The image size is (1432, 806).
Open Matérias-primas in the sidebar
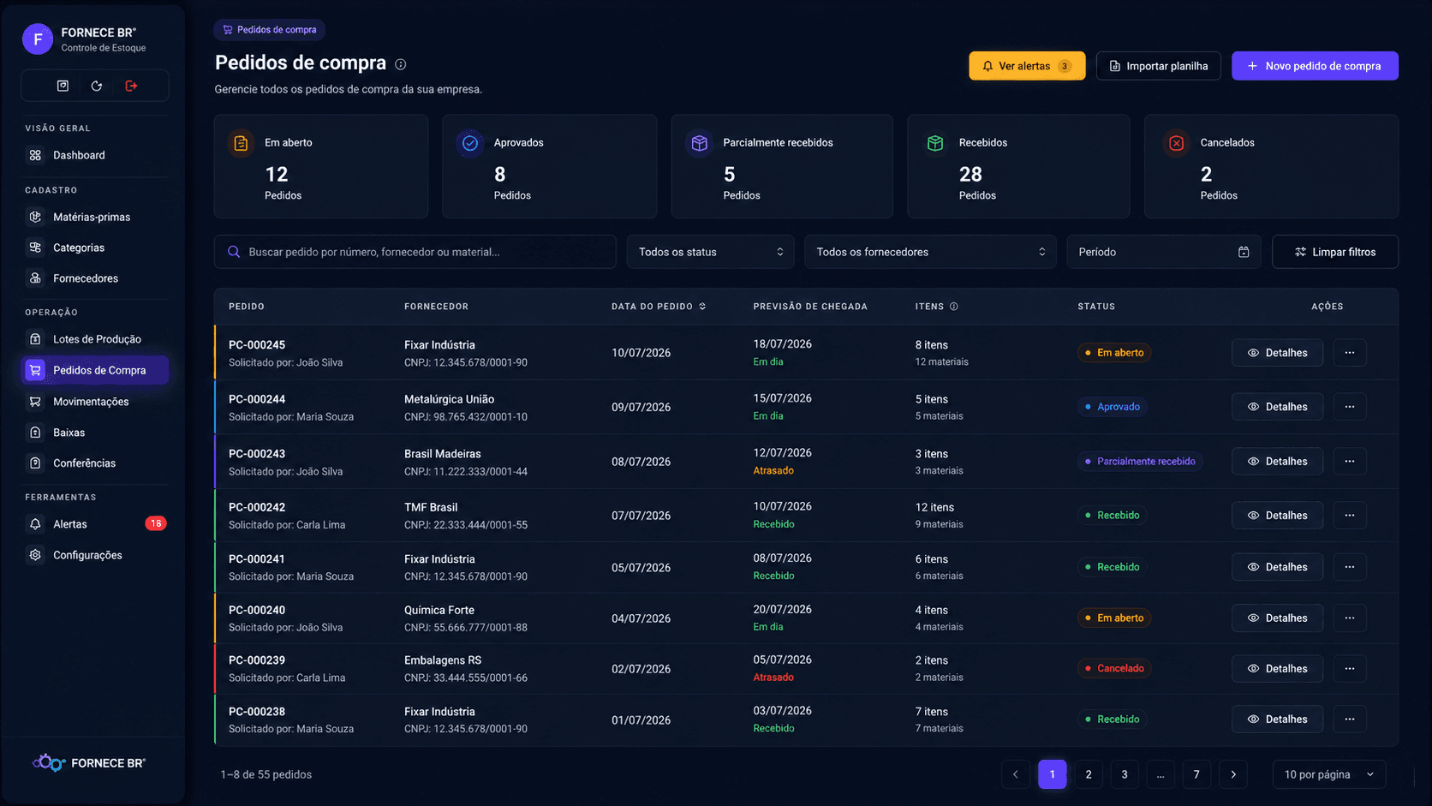[x=95, y=217]
